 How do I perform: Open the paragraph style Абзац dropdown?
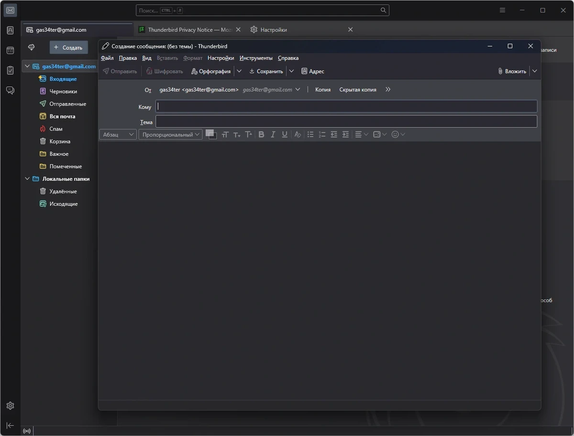click(118, 135)
